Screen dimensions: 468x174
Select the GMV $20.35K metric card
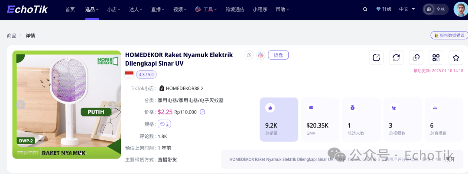[320, 120]
